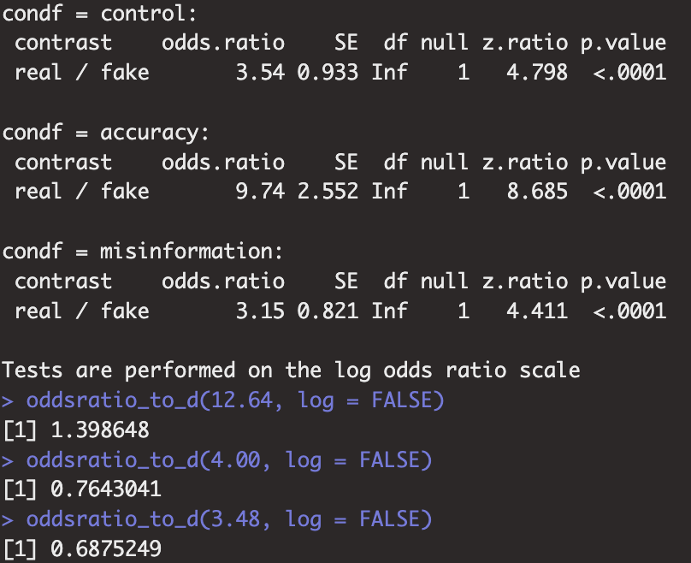Click the SE value 0.933

(328, 72)
